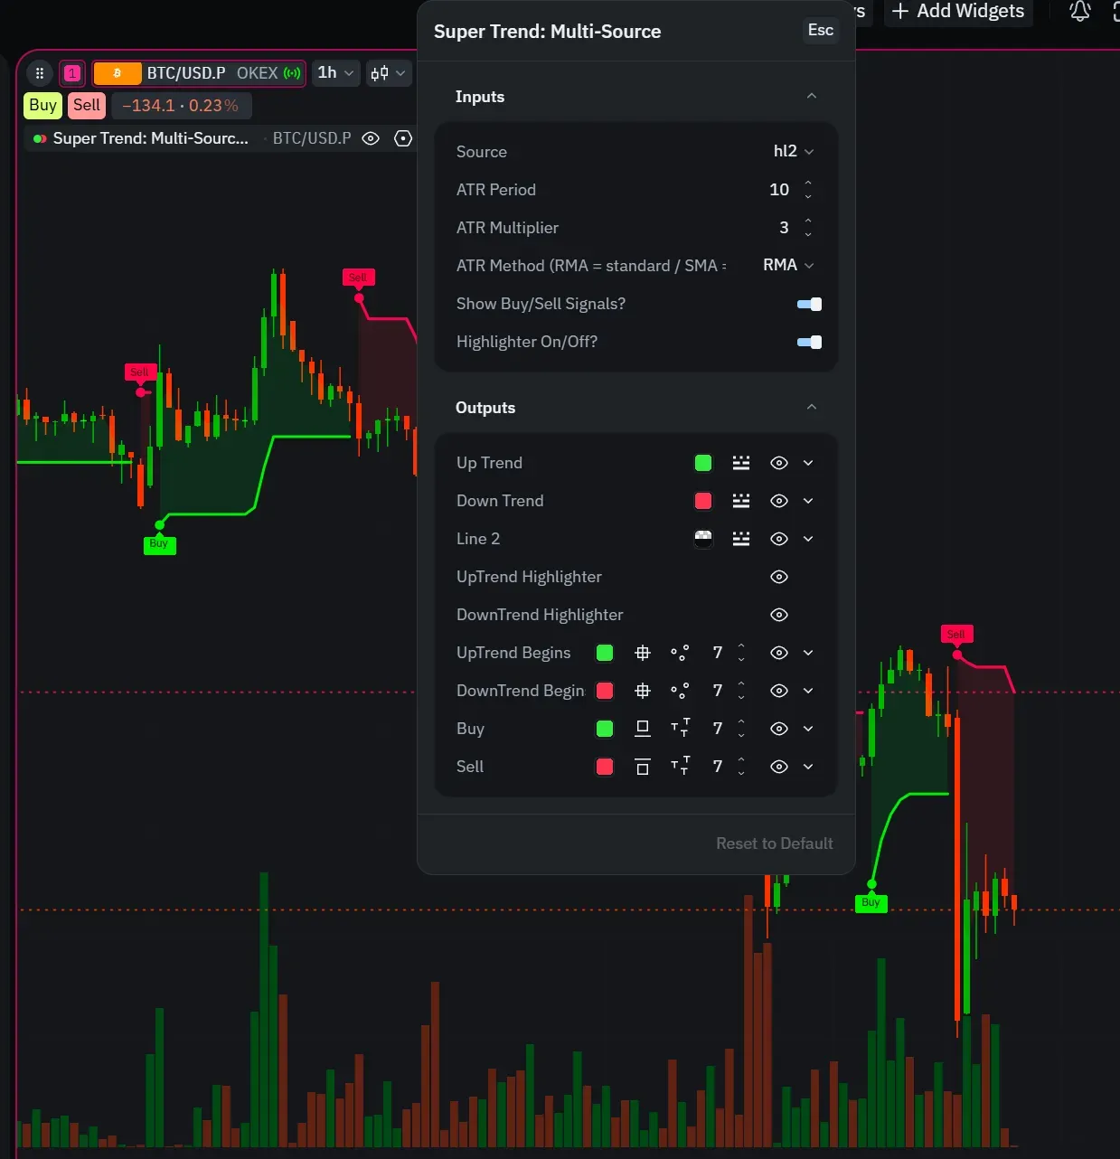Image resolution: width=1120 pixels, height=1159 pixels.
Task: Open the UpTrend Begins green color swatch
Action: point(605,653)
